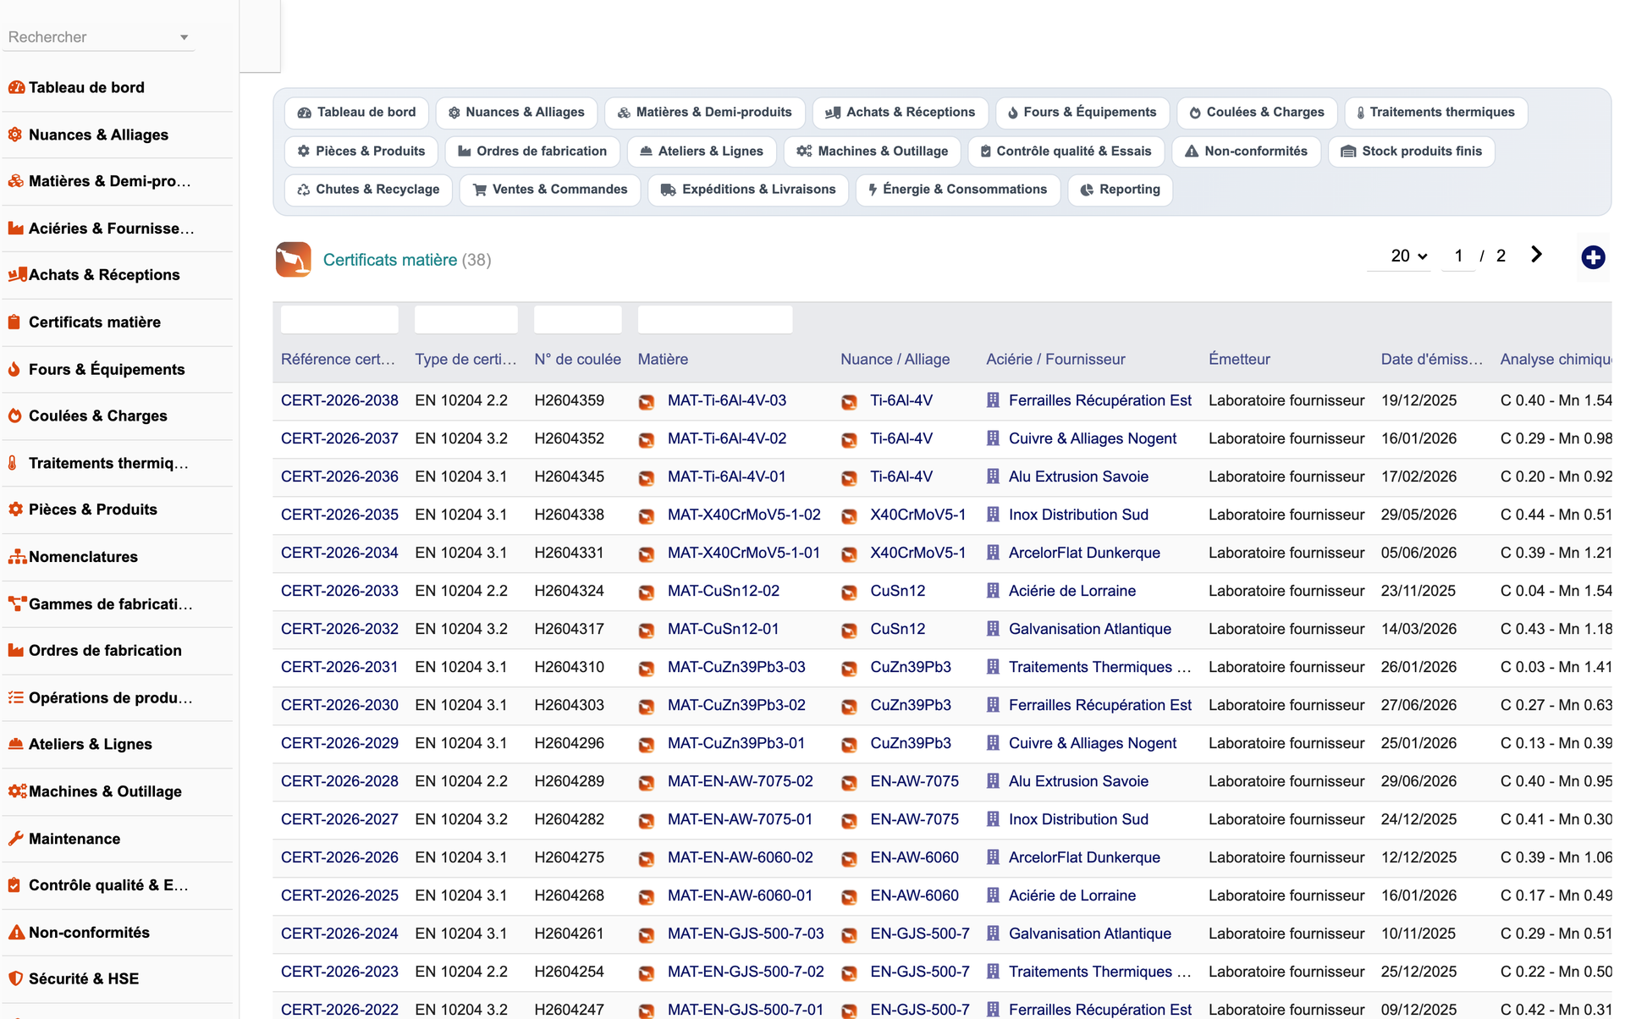The image size is (1647, 1019).
Task: Open Fours & Équipements sidebar flame icon
Action: [14, 369]
